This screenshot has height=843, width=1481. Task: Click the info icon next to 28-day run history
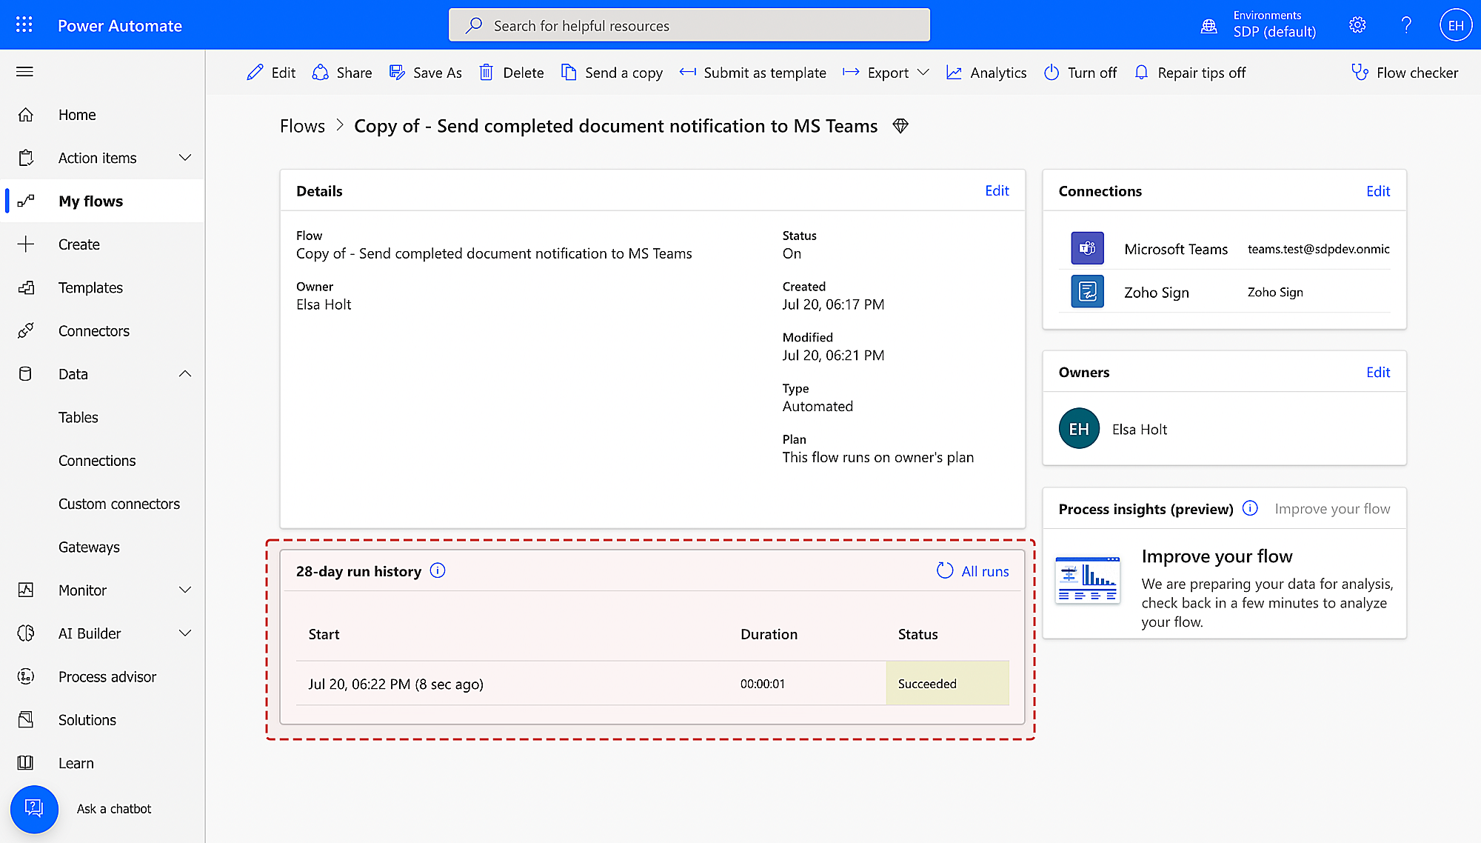pyautogui.click(x=438, y=570)
